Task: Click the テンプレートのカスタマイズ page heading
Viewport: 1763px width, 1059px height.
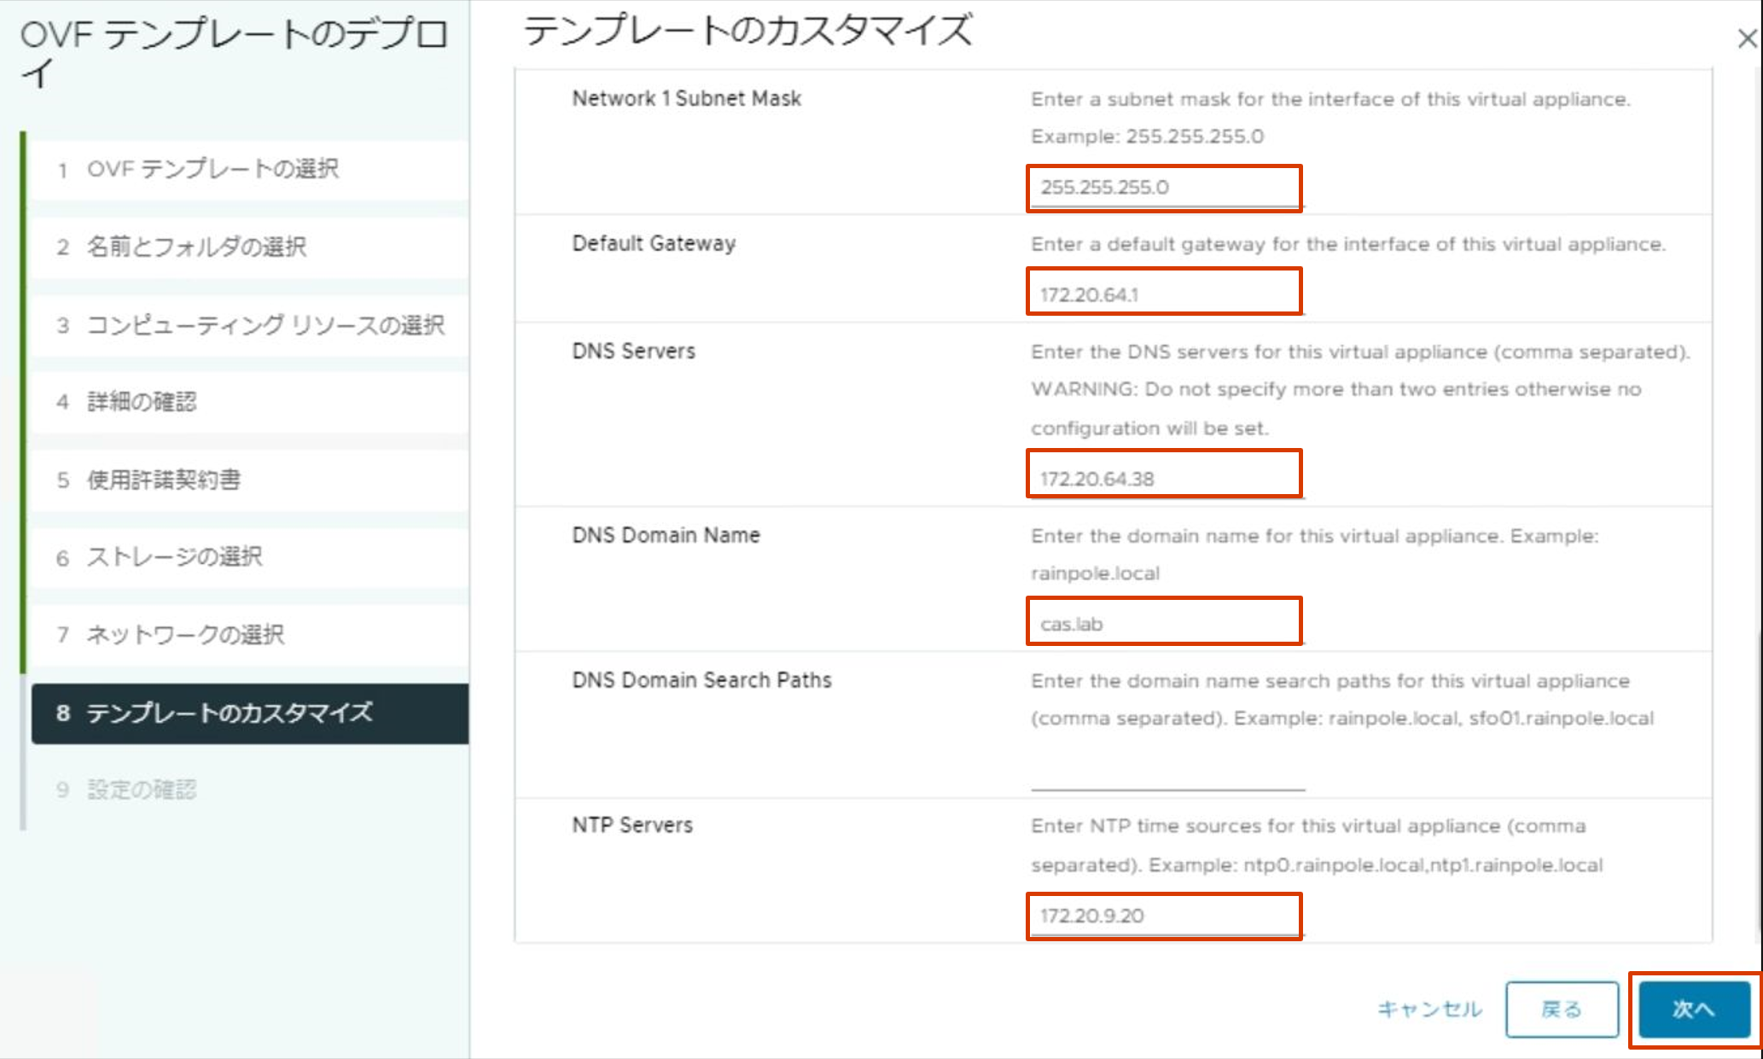Action: pos(748,31)
